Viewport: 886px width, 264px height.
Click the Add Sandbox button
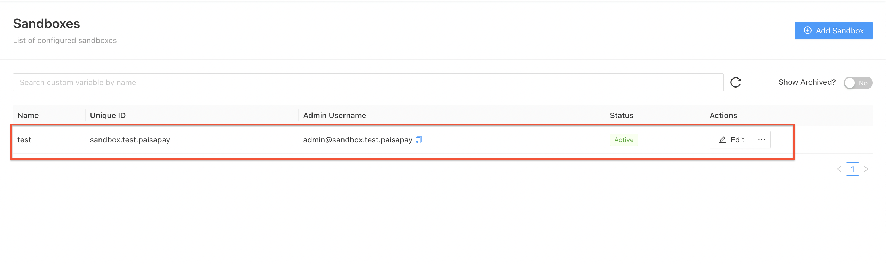pyautogui.click(x=833, y=31)
